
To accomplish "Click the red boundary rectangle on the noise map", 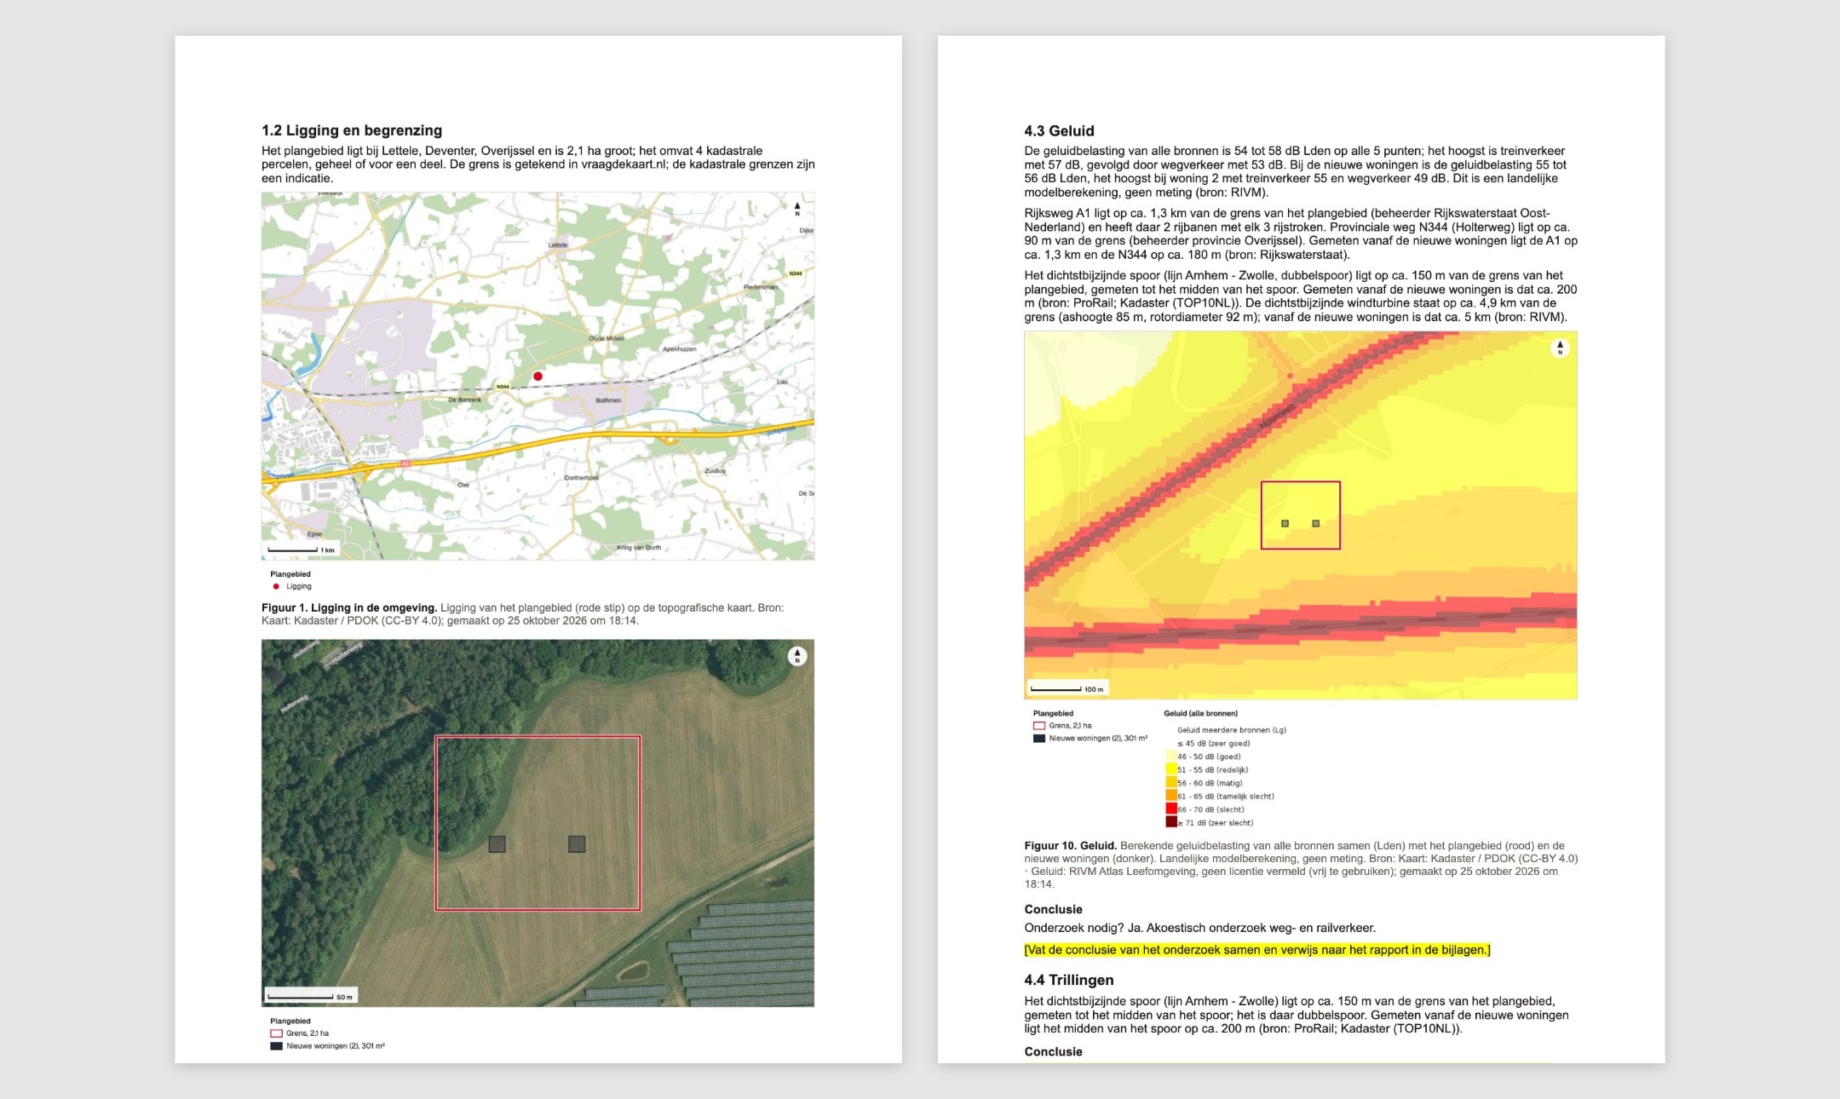I will pyautogui.click(x=1301, y=515).
